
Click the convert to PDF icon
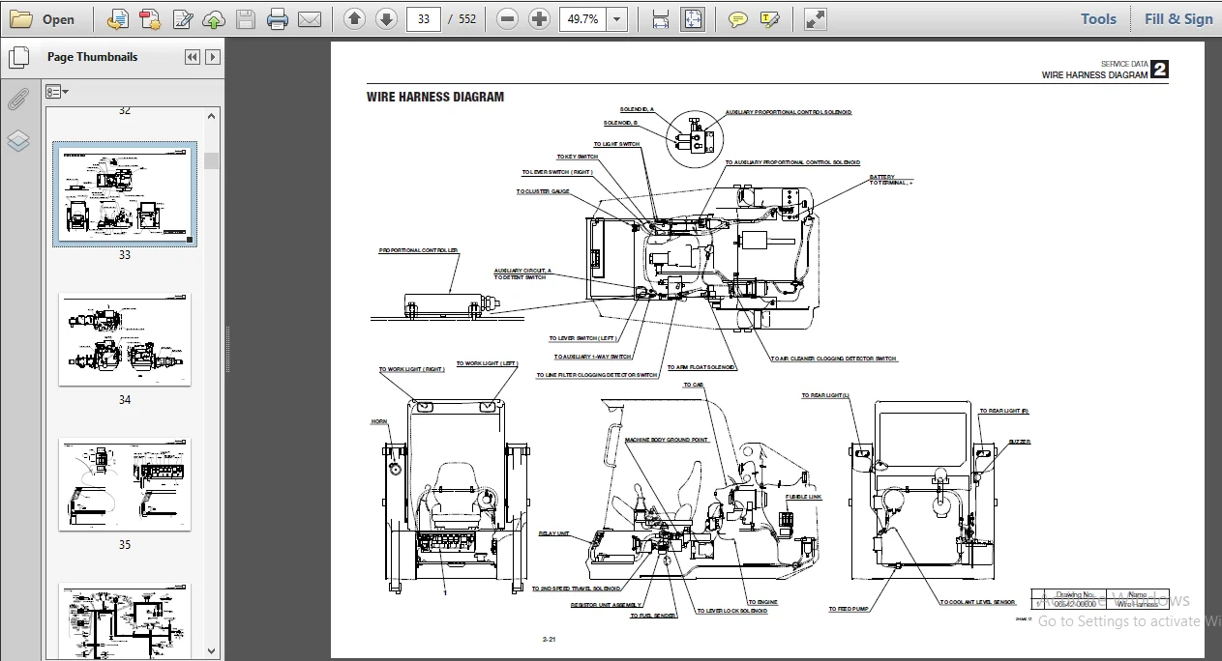(149, 18)
